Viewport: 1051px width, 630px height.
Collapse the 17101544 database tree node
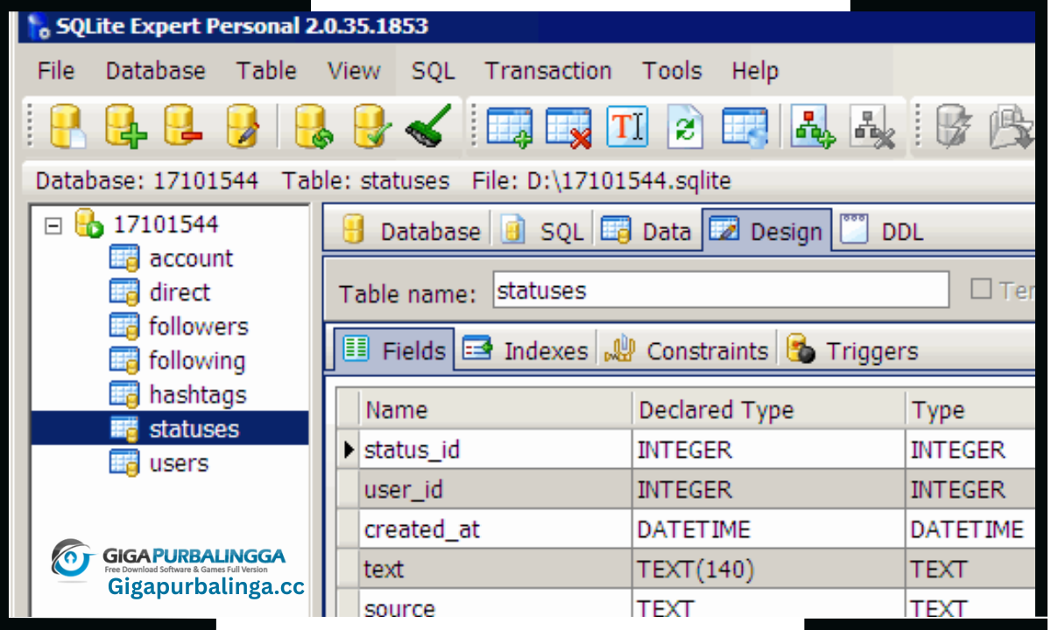(53, 225)
